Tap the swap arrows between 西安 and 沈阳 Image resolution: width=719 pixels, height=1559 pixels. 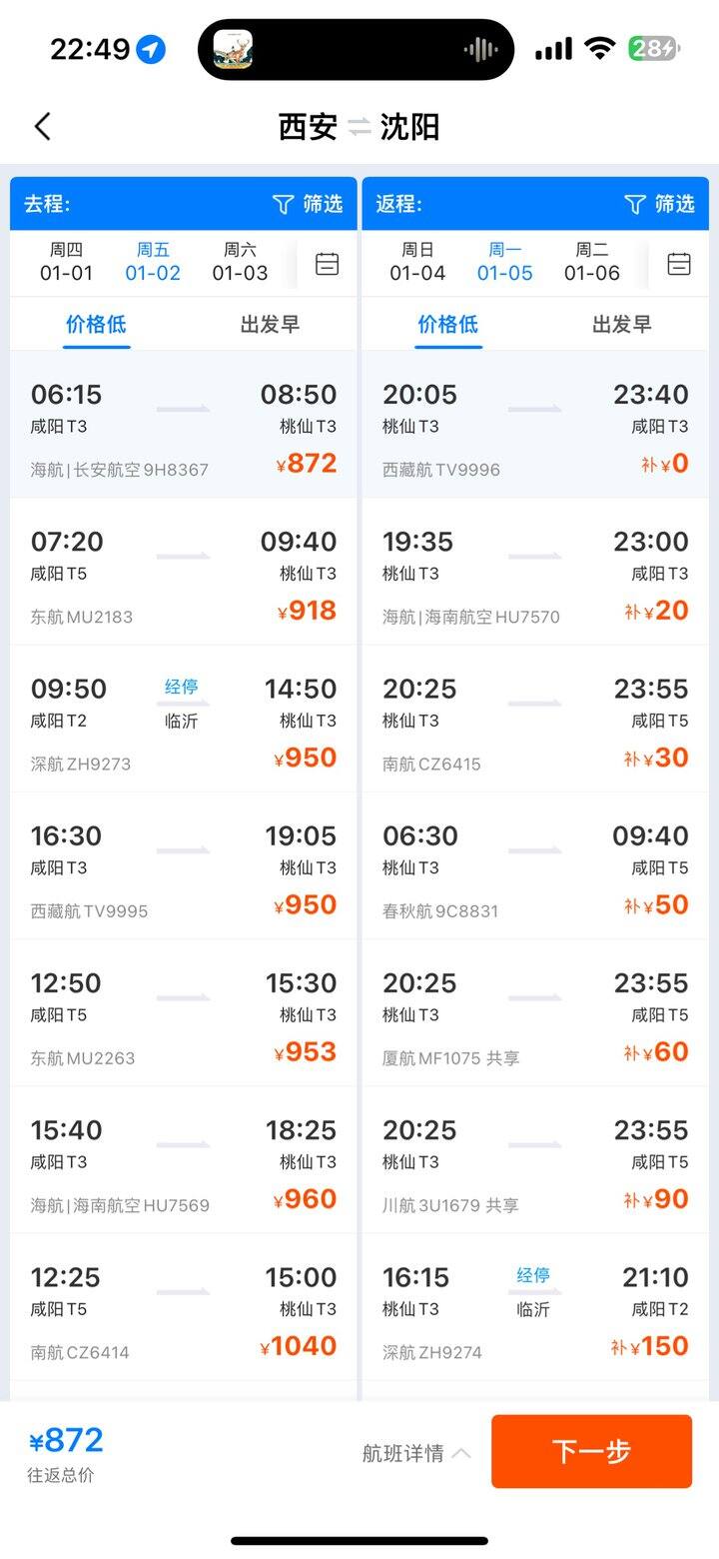pos(359,128)
